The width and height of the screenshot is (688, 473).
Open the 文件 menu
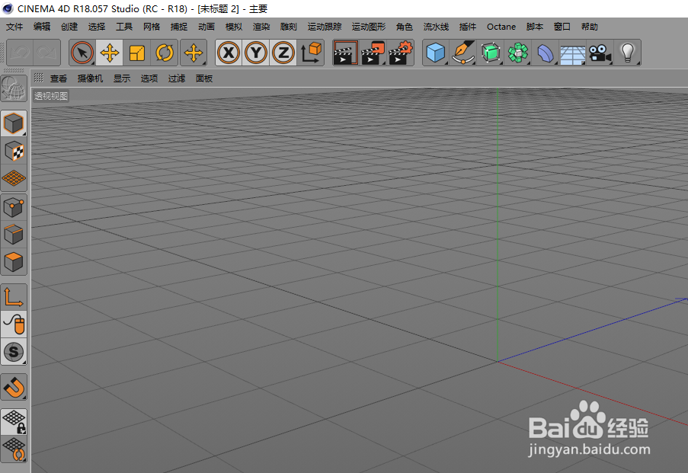pyautogui.click(x=14, y=27)
